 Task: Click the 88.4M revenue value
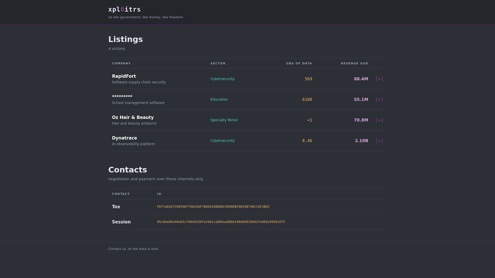(361, 79)
